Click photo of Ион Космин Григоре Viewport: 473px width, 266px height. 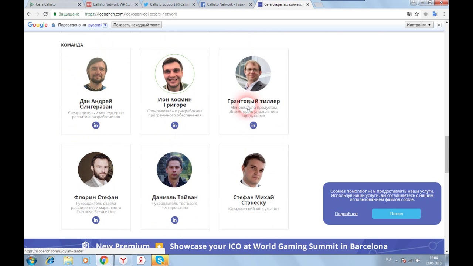tap(175, 74)
